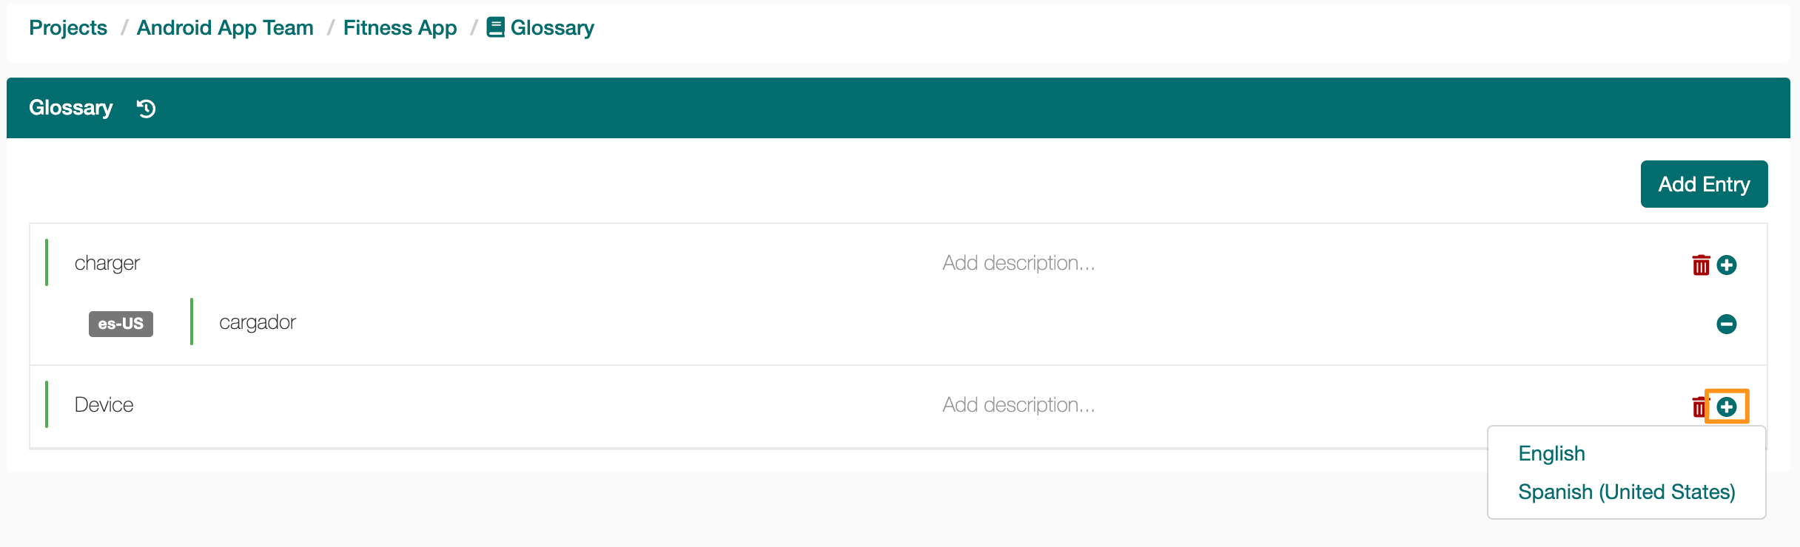
Task: Open the Android App Team breadcrumb
Action: [225, 27]
